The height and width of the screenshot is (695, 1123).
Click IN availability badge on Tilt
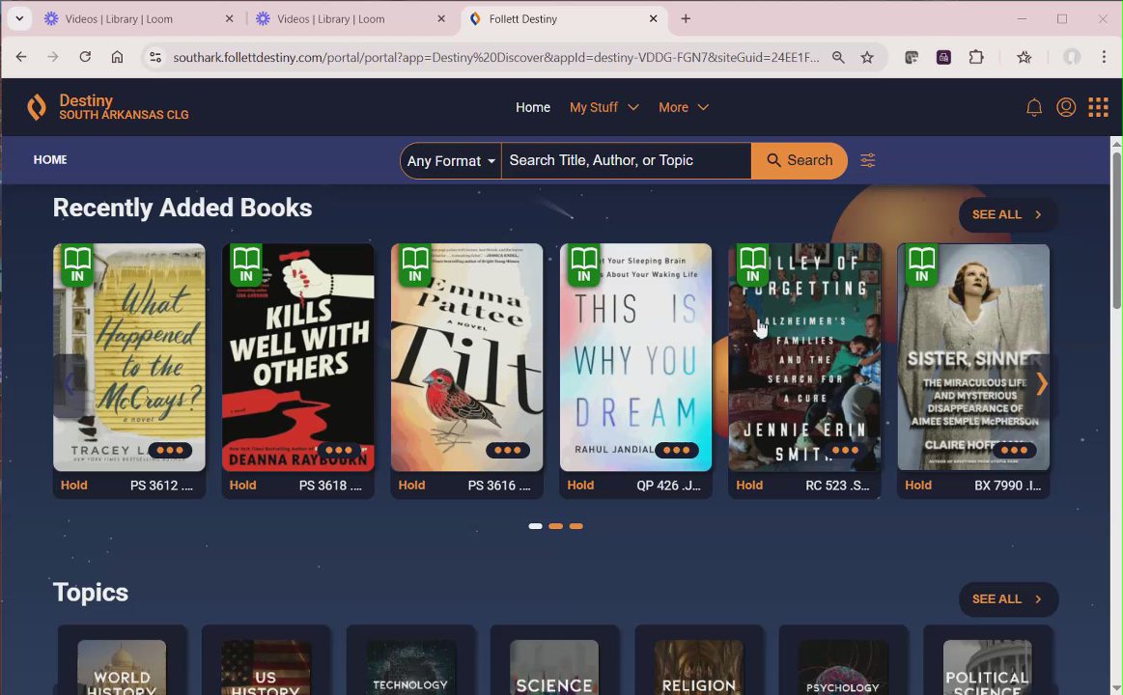click(x=415, y=264)
